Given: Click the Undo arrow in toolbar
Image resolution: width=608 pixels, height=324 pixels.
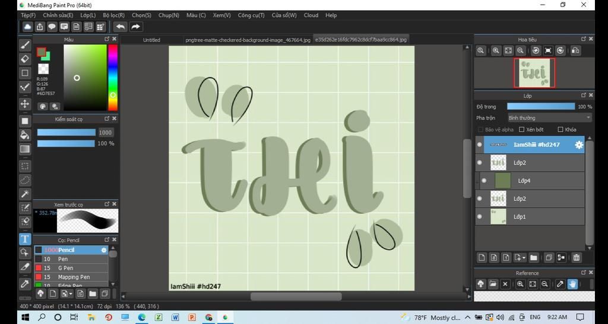Looking at the screenshot, I should (x=121, y=26).
